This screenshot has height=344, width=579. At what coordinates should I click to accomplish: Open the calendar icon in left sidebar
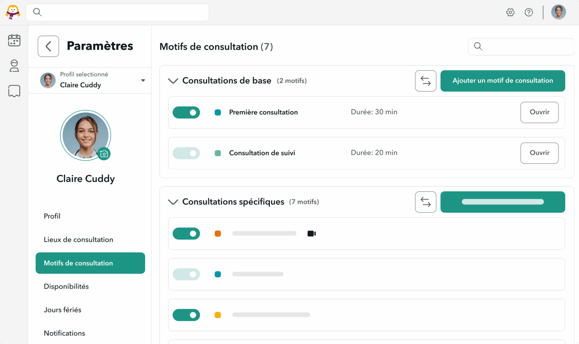point(14,40)
